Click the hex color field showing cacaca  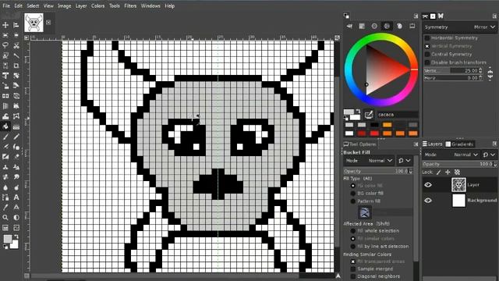(397, 115)
